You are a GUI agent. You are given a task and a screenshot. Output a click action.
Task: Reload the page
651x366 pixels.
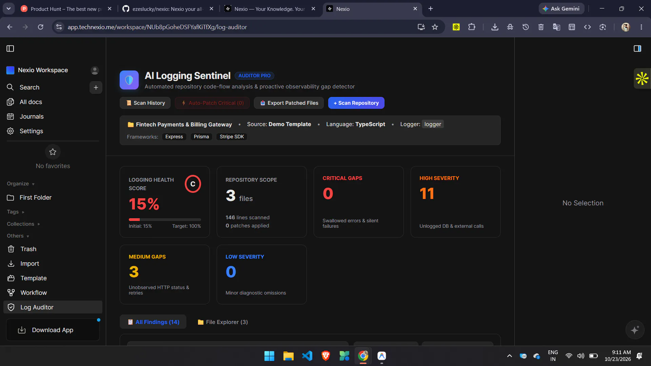40,27
